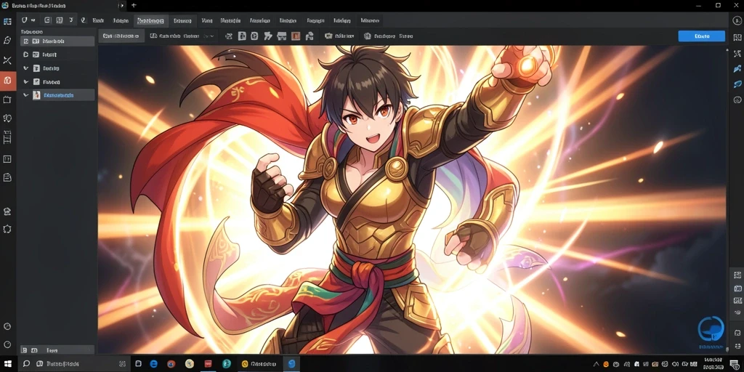Click the gear-like badge icon in left sidebar
This screenshot has width=744, height=372.
coord(7,229)
